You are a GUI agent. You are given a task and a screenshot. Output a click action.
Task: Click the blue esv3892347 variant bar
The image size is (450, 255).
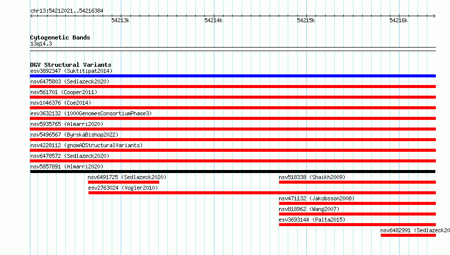[233, 76]
